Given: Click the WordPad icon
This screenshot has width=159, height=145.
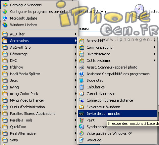Looking at the screenshot, I should pyautogui.click(x=81, y=140).
